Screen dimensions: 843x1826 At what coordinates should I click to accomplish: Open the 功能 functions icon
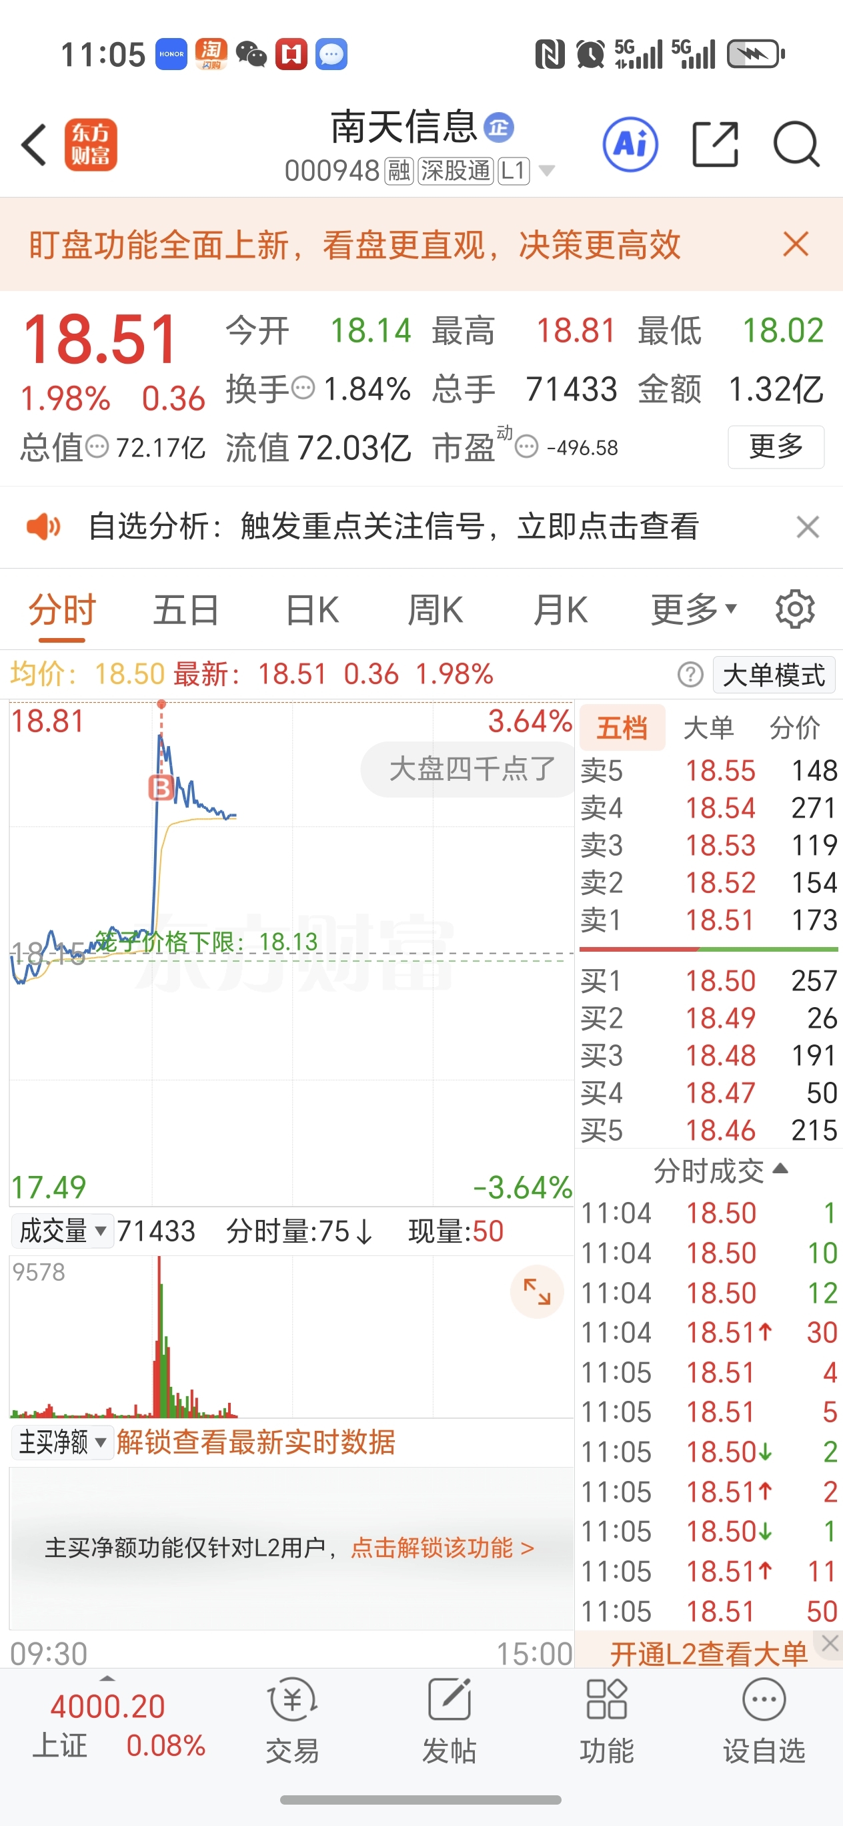point(606,1721)
